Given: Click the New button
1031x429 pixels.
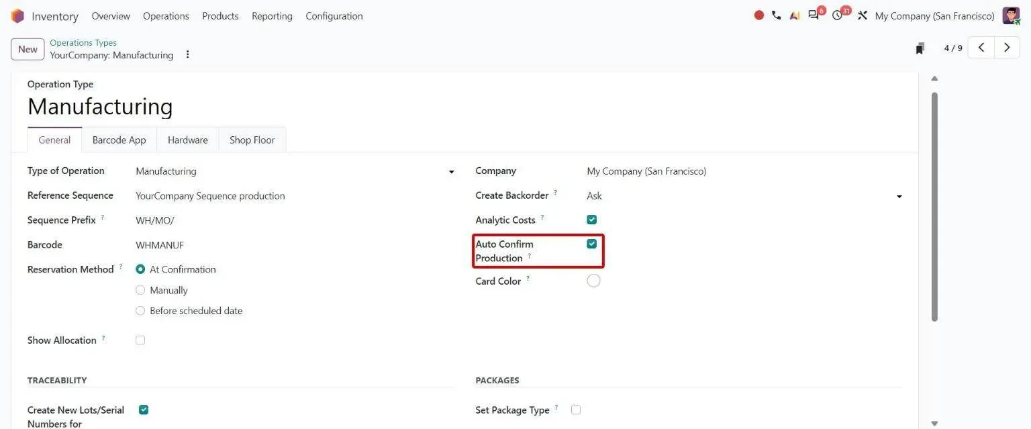Looking at the screenshot, I should point(28,49).
